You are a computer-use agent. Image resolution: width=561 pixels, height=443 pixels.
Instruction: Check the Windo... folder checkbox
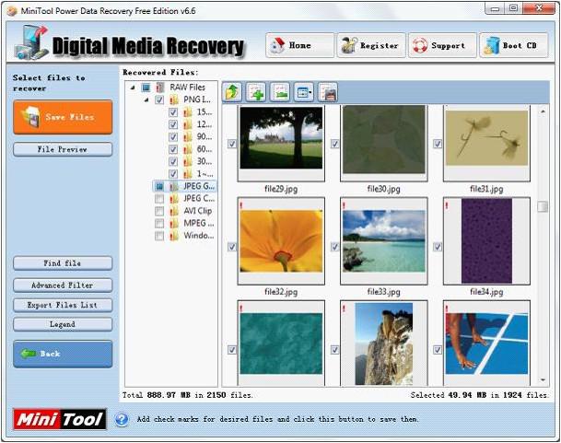[159, 236]
